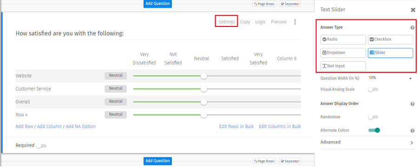
Task: Open question Preview
Action: pos(279,22)
